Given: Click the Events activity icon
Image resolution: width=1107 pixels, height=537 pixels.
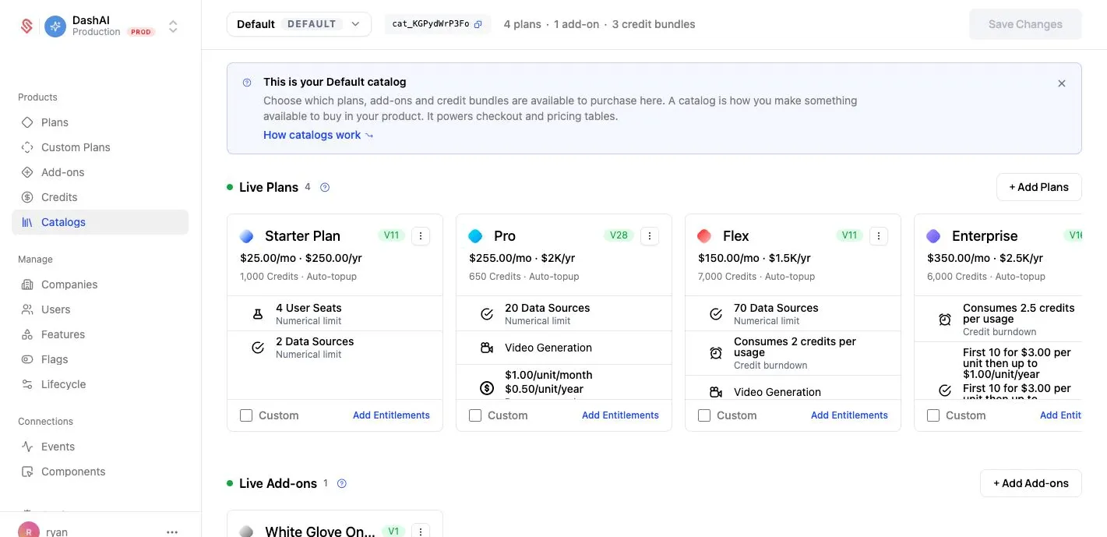Looking at the screenshot, I should coord(27,447).
